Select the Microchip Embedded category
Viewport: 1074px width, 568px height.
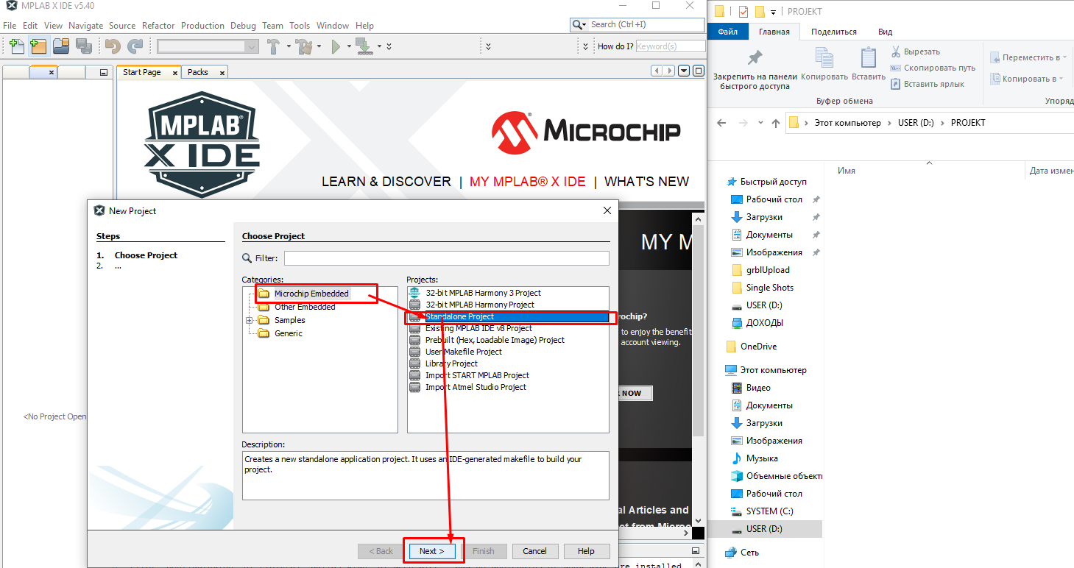pos(311,294)
